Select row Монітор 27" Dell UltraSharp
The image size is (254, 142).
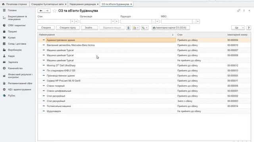point(144,65)
